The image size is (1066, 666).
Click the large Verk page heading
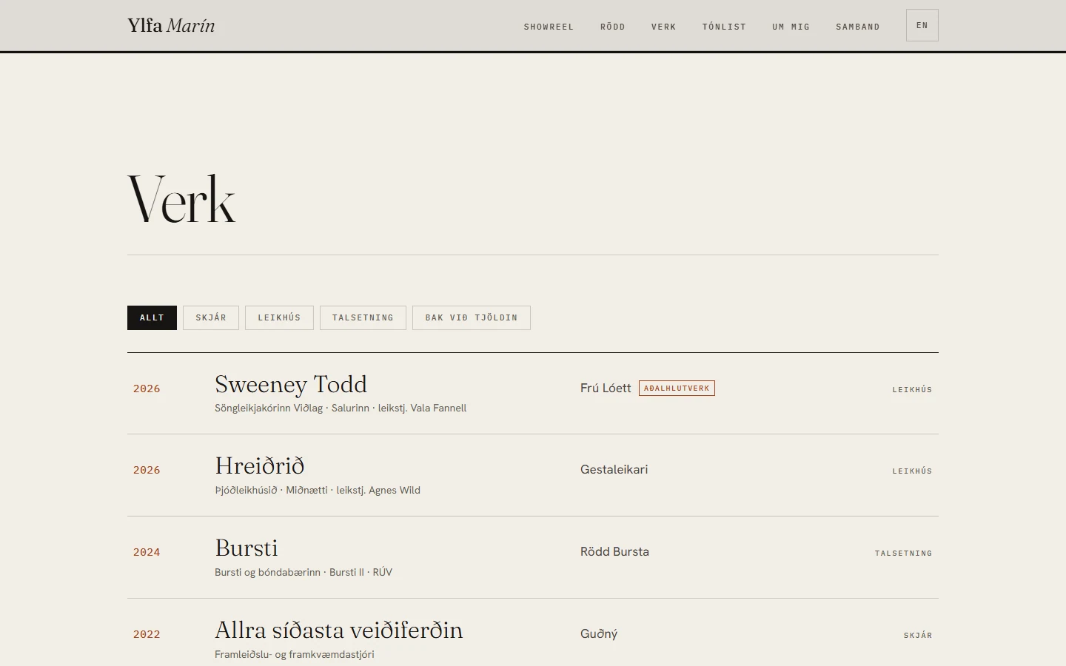tap(181, 198)
